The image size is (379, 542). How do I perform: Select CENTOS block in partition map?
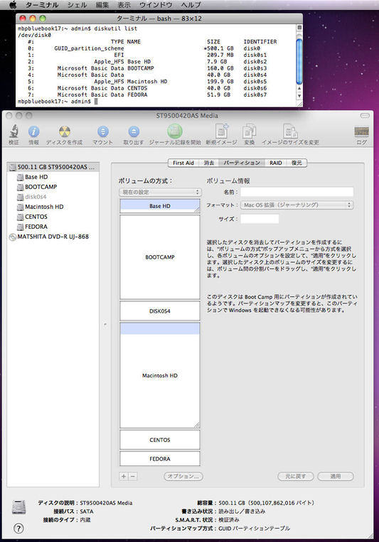click(160, 440)
